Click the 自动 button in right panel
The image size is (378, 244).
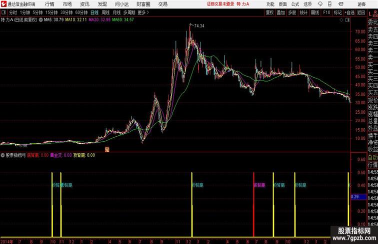coord(372,158)
